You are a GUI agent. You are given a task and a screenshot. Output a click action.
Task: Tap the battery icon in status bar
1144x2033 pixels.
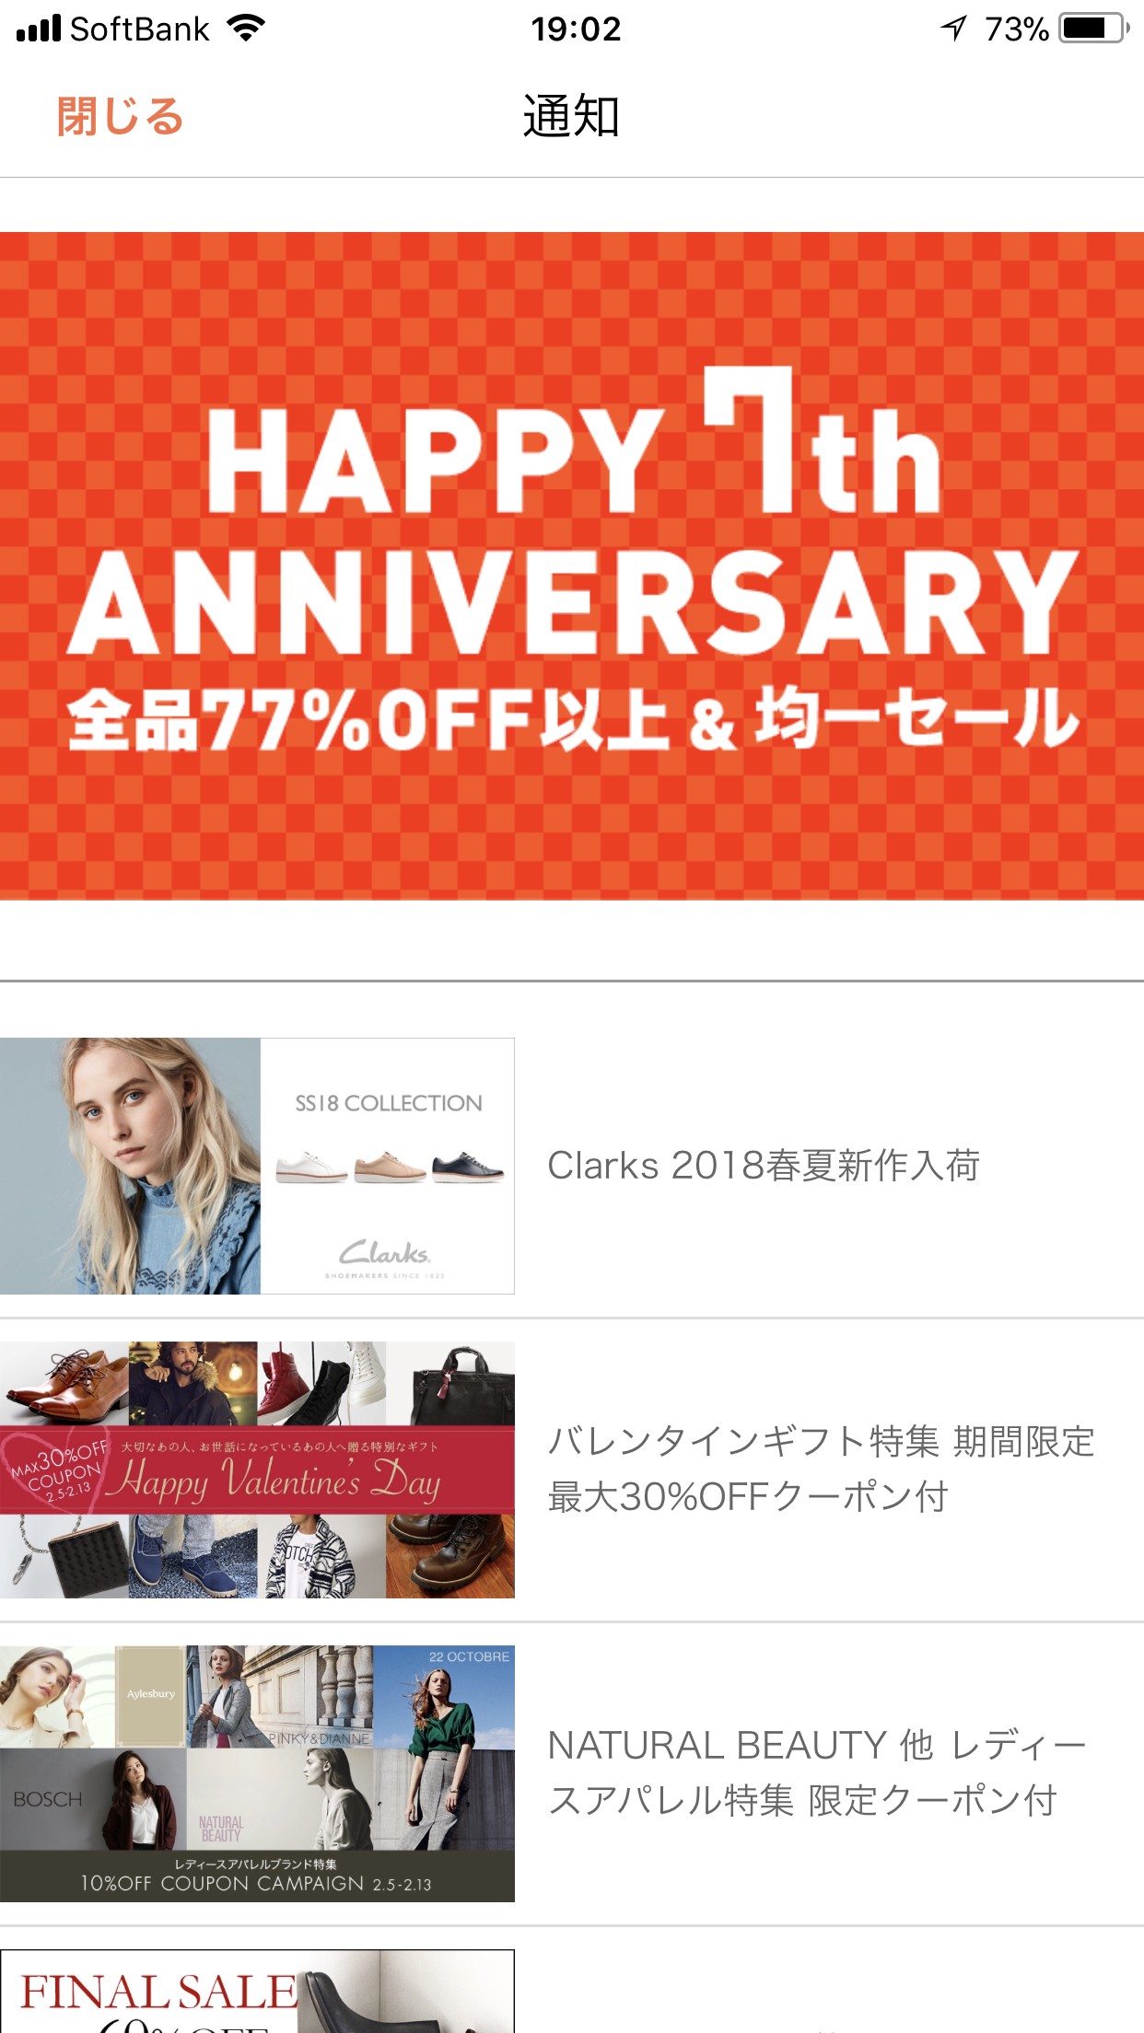pyautogui.click(x=1094, y=29)
